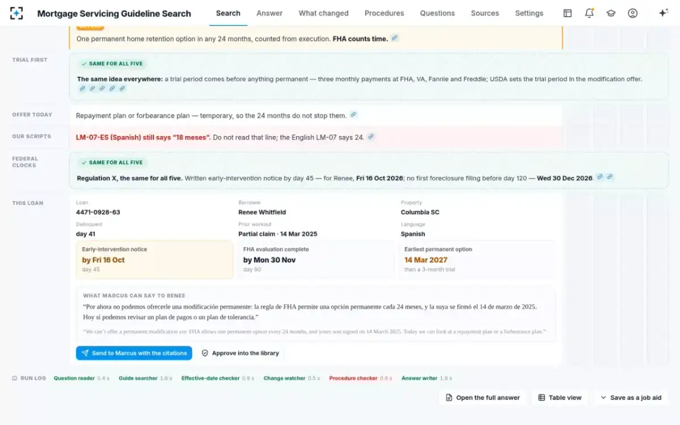
Task: Click the sparkle assistant icon
Action: [664, 13]
